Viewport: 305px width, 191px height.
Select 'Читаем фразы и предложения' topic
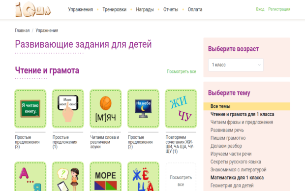(x=242, y=122)
